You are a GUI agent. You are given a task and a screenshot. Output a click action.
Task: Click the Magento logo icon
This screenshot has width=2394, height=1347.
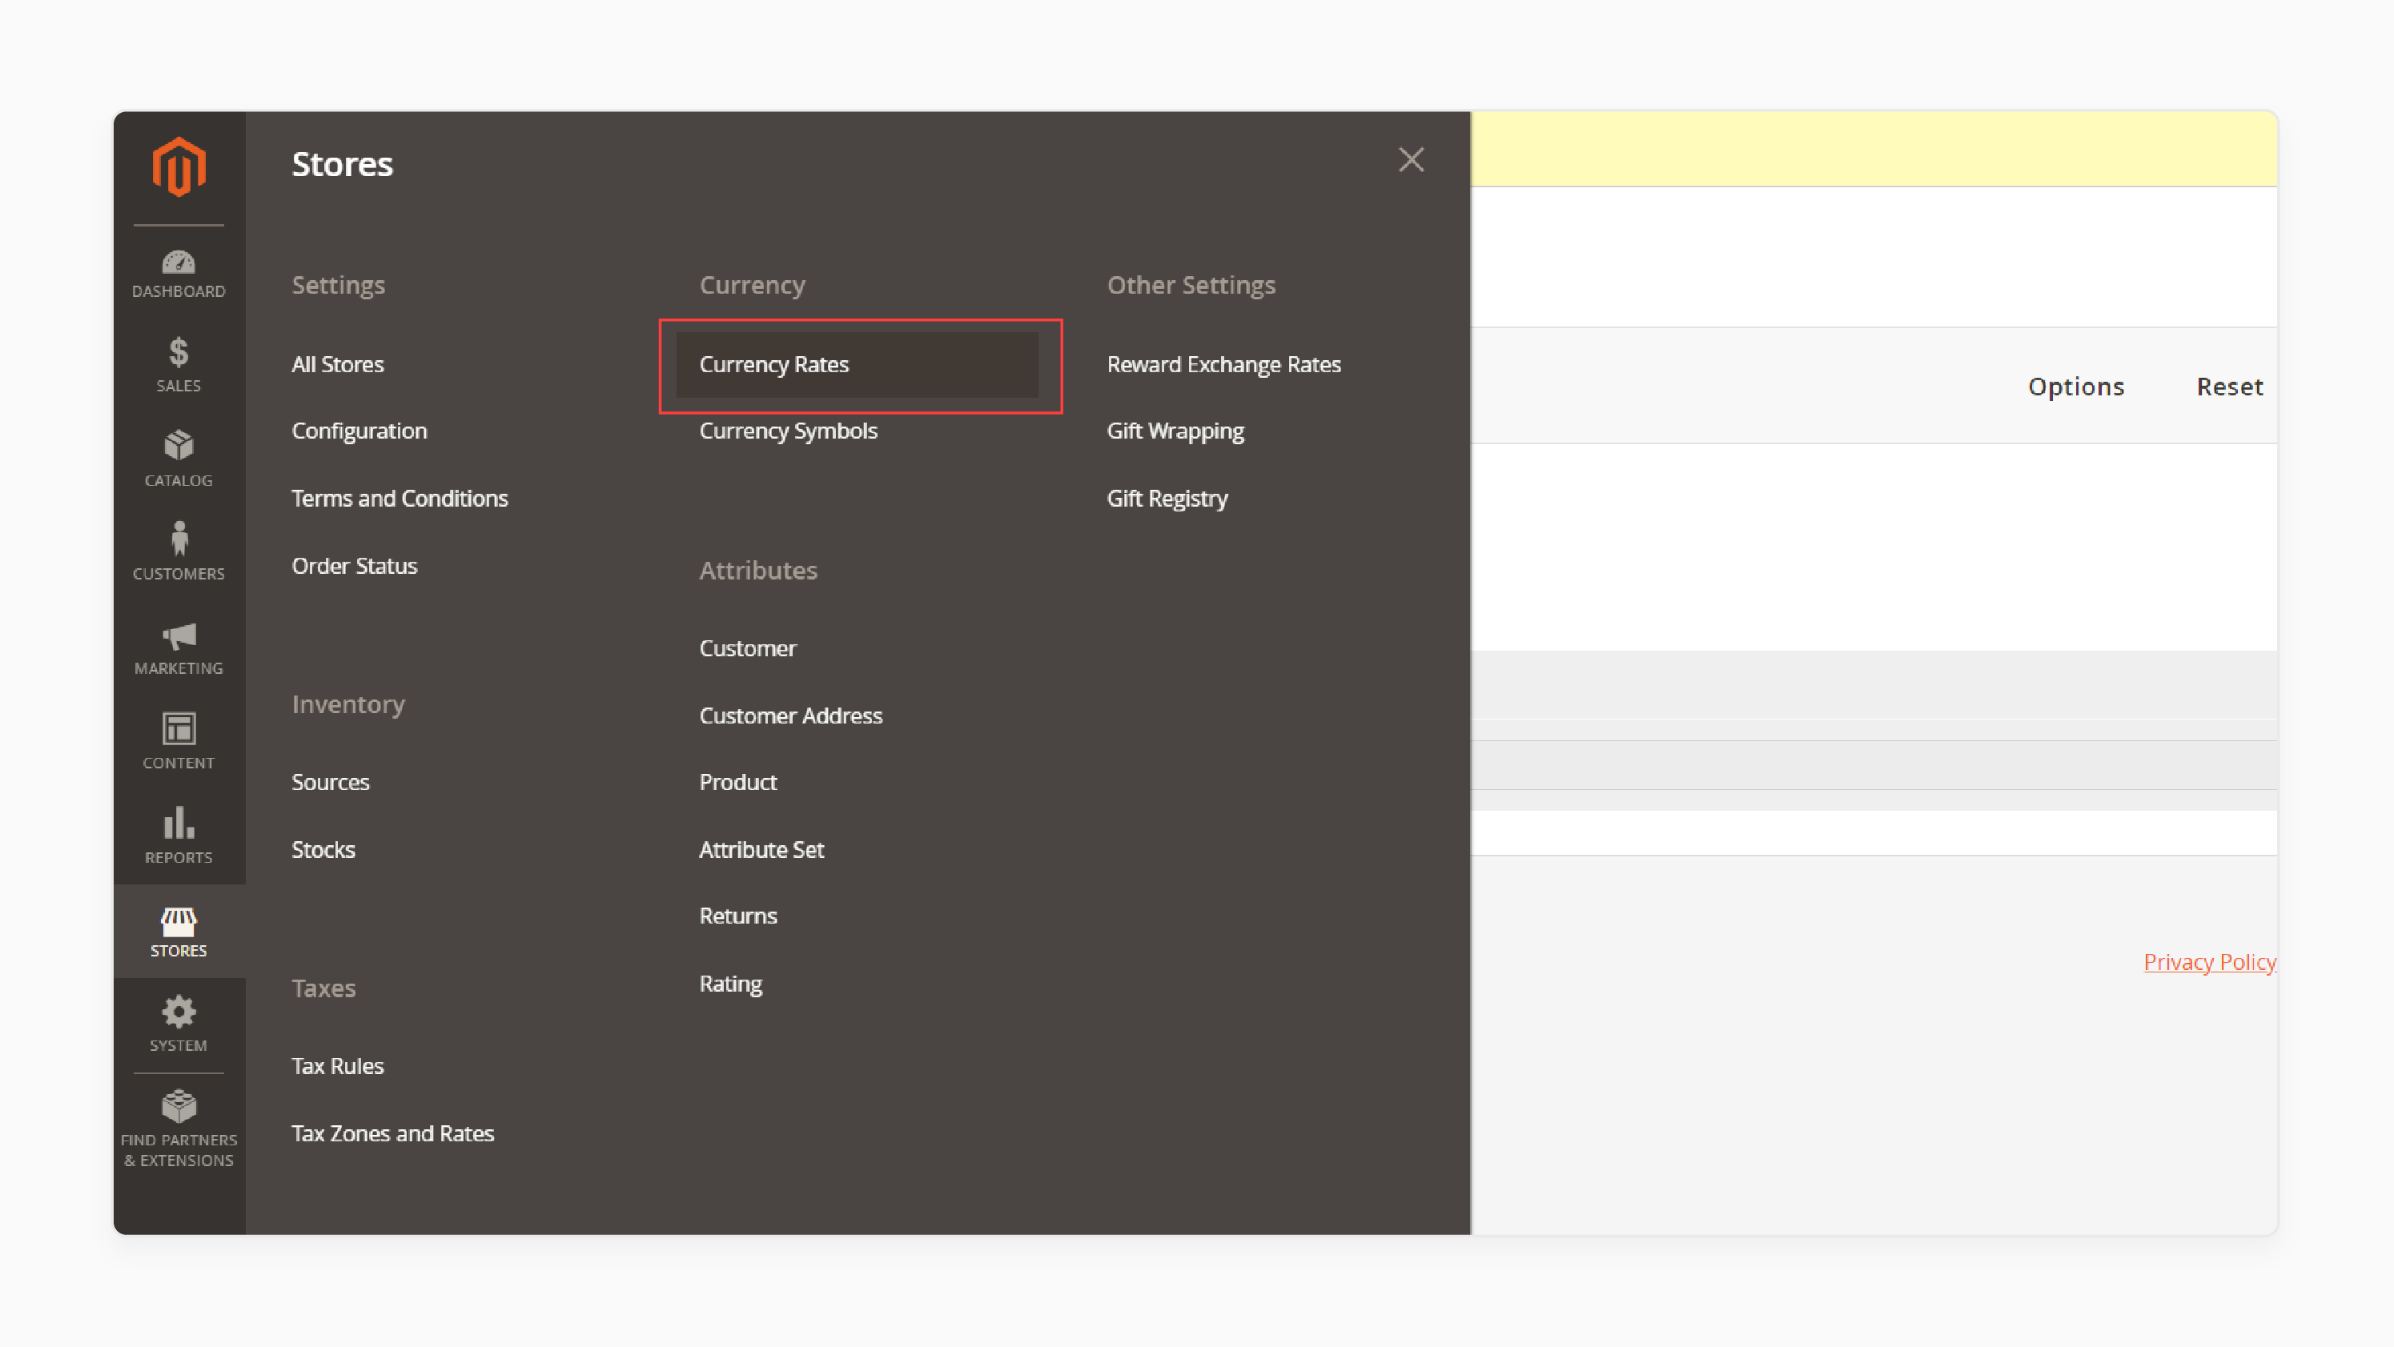[x=179, y=167]
